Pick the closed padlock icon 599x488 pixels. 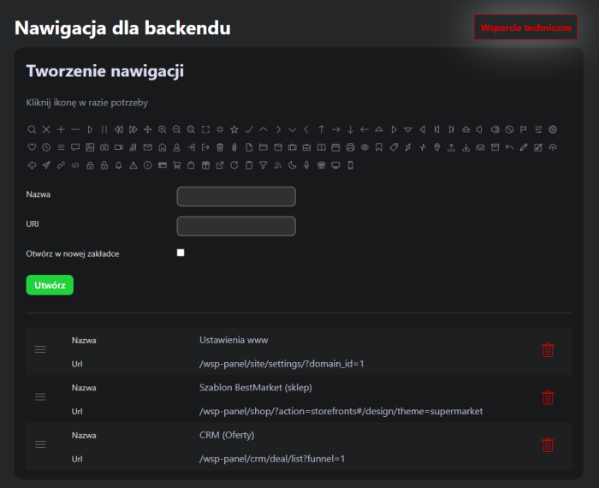pyautogui.click(x=90, y=165)
